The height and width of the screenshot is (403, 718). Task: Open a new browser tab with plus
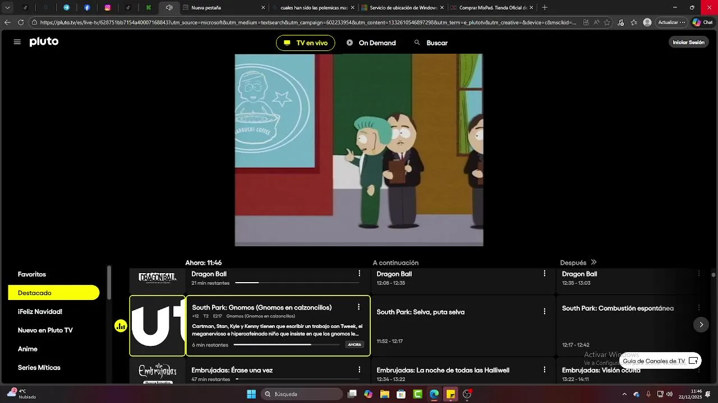click(x=545, y=8)
